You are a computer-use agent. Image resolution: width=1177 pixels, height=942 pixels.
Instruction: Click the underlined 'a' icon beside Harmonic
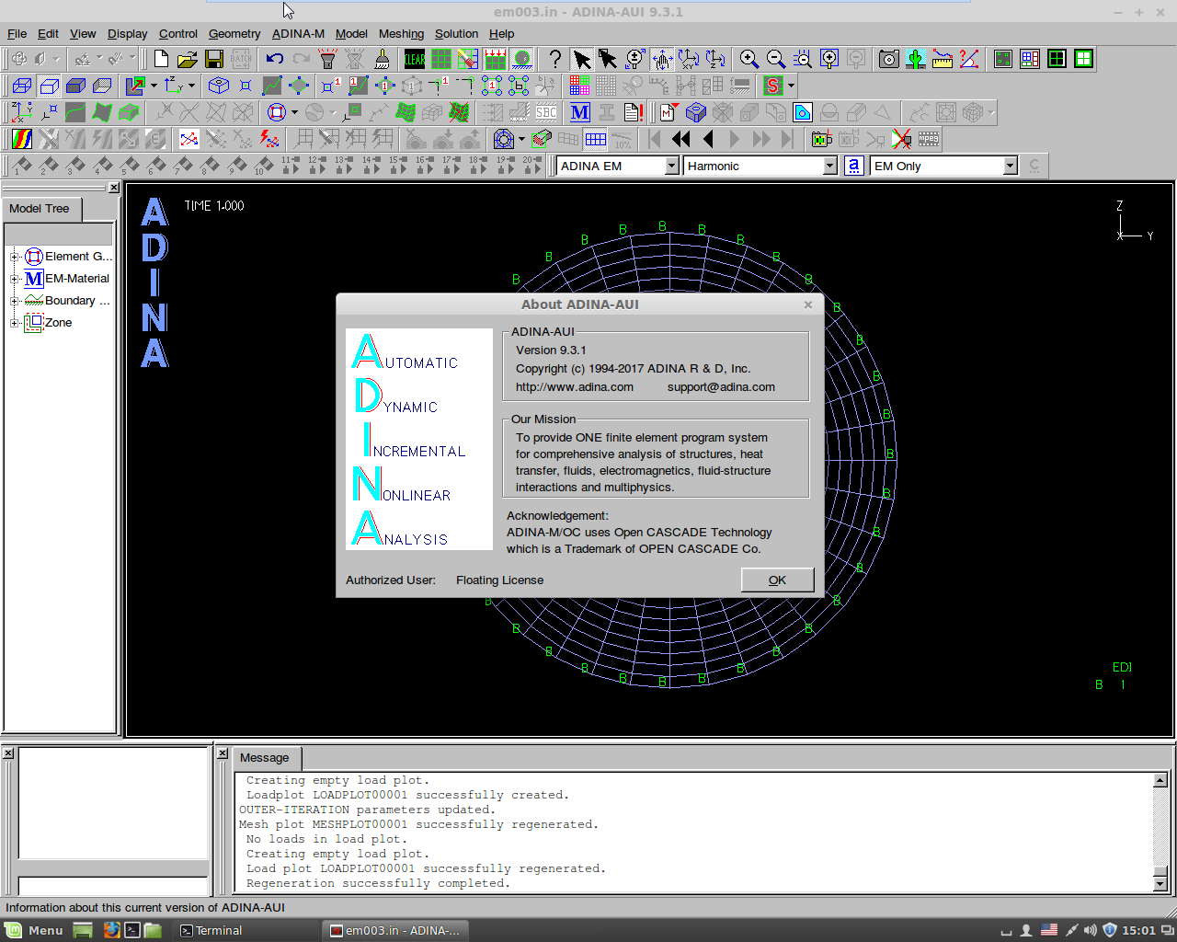pos(854,166)
